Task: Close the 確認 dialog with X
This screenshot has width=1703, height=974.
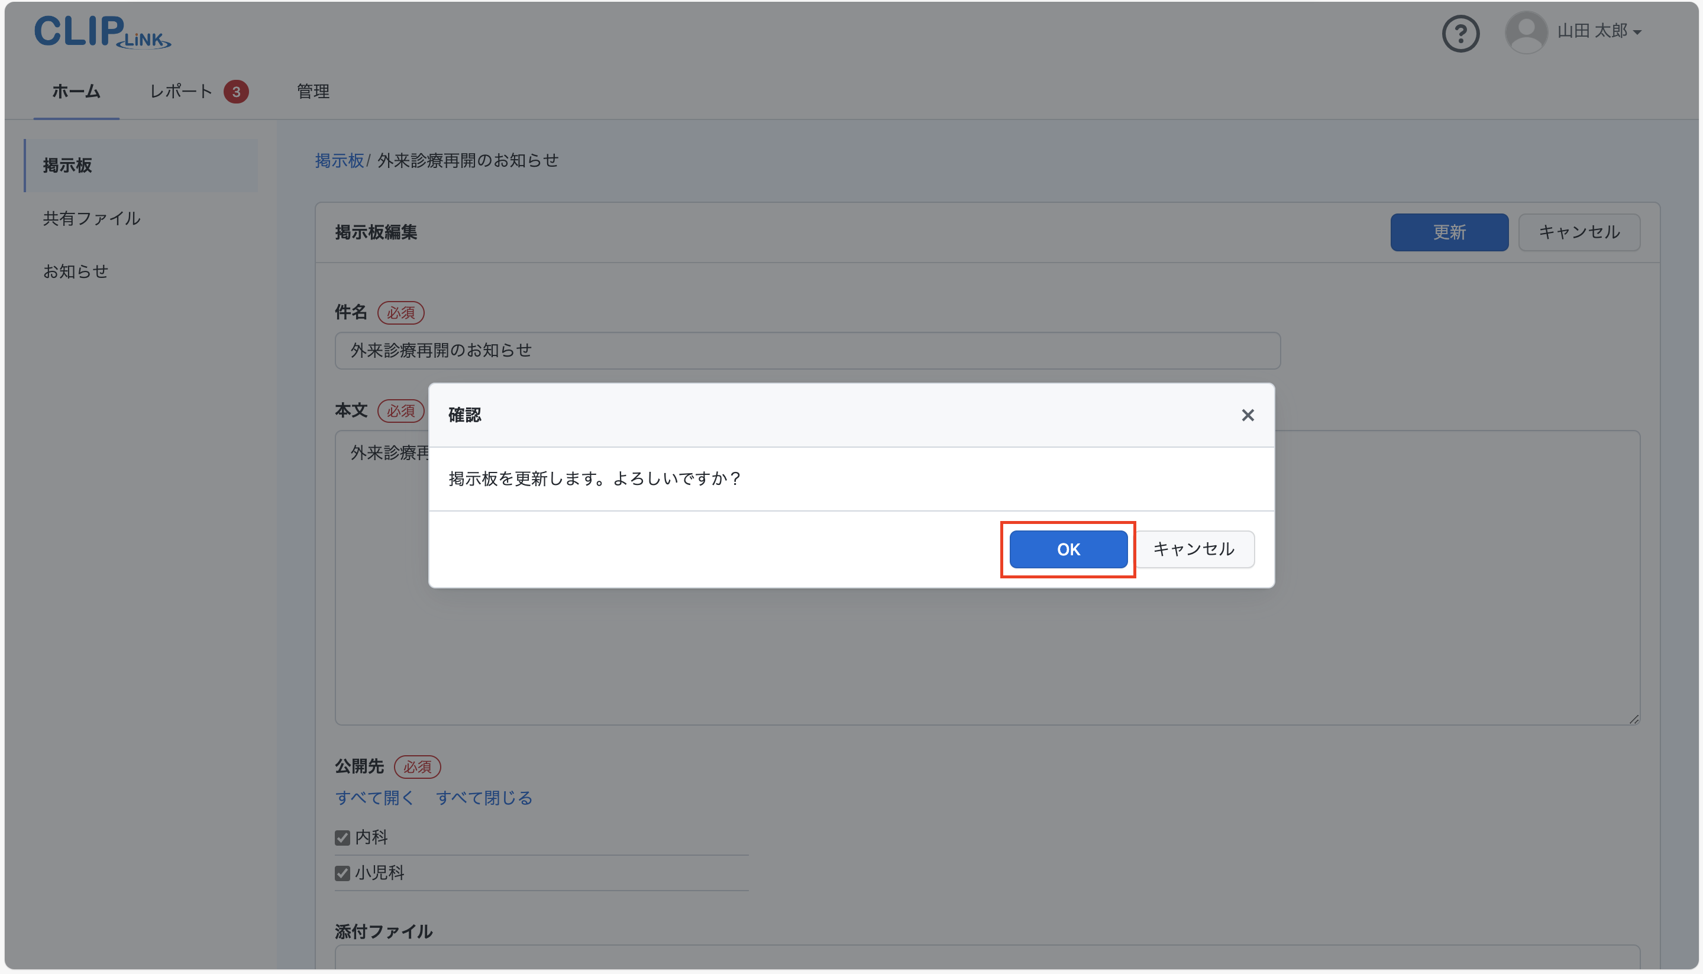Action: pos(1248,415)
